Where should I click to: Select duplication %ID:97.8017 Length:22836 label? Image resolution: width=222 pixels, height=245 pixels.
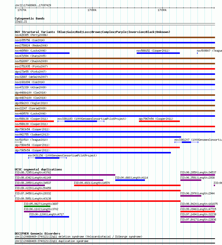[x=198, y=220]
